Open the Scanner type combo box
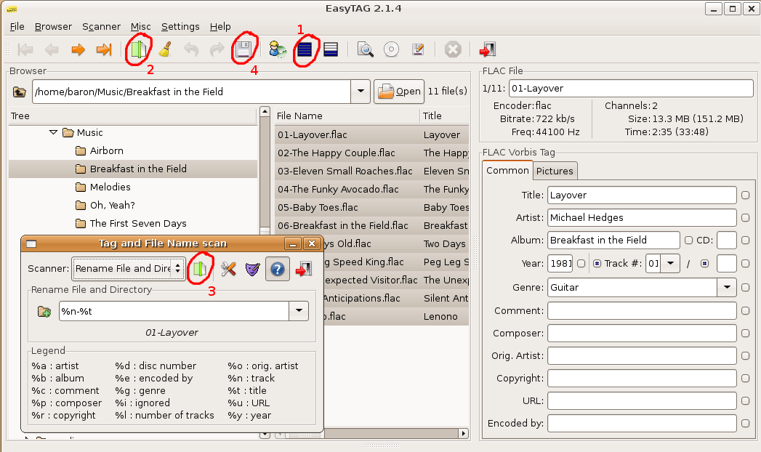This screenshot has height=452, width=761. pos(129,269)
